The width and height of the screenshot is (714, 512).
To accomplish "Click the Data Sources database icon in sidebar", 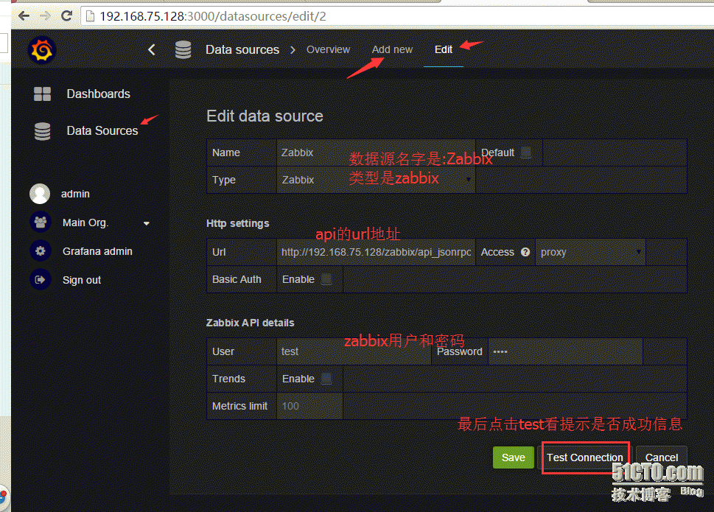I will click(x=42, y=131).
